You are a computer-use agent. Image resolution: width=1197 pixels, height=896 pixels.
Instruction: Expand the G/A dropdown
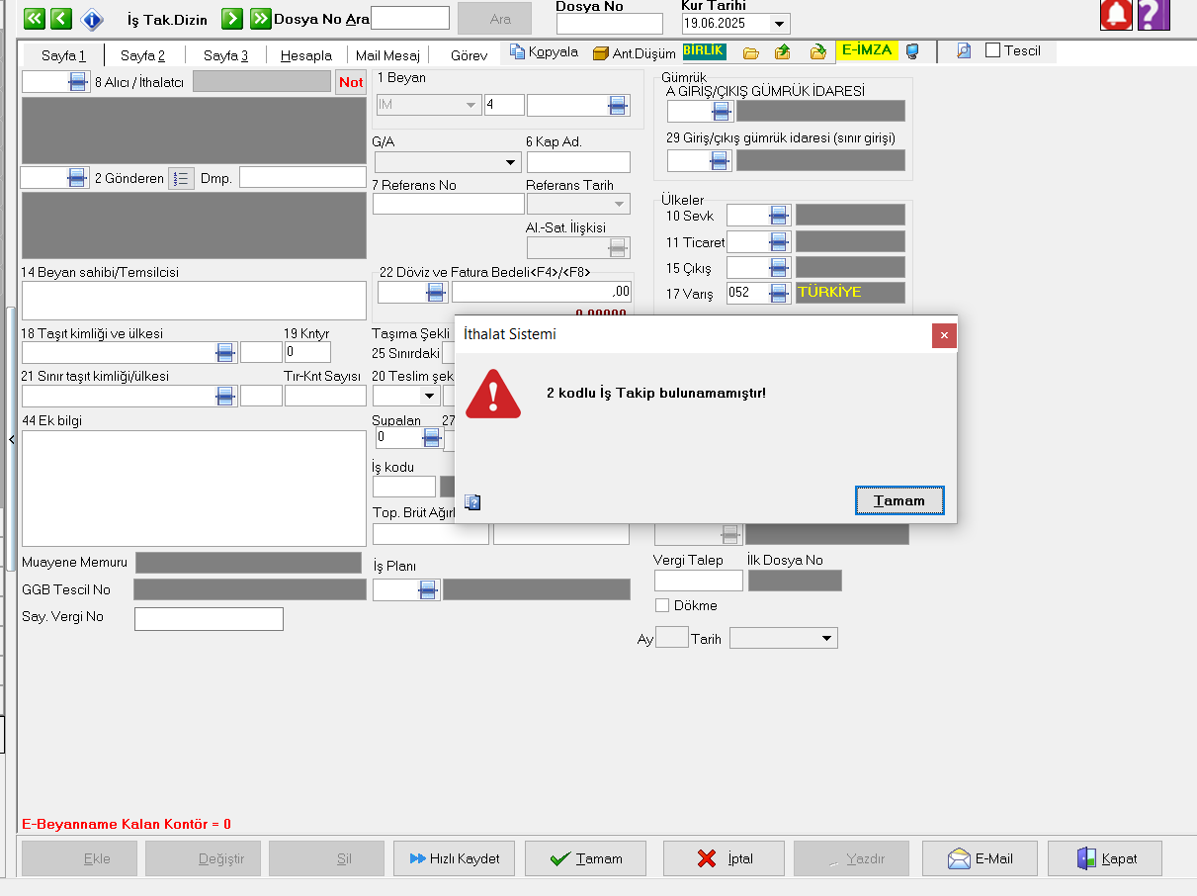tap(511, 162)
